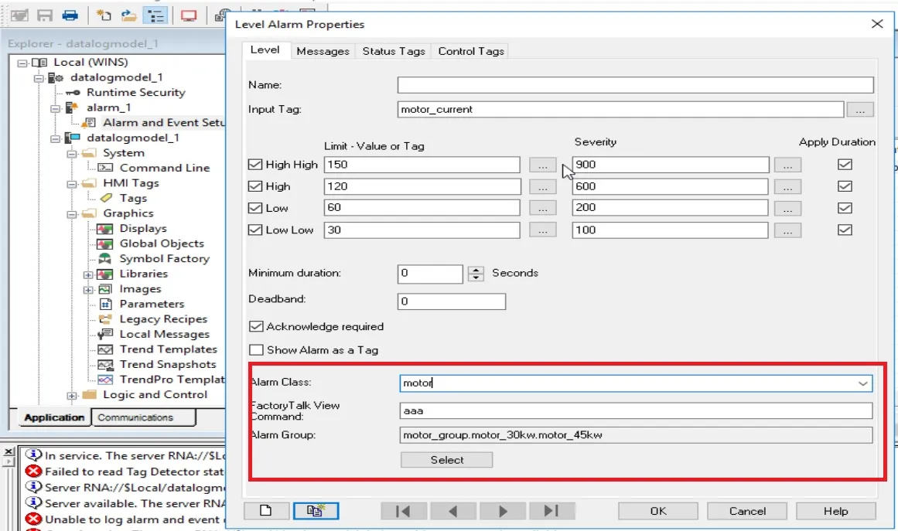Click the Local Messages icon

pos(104,334)
